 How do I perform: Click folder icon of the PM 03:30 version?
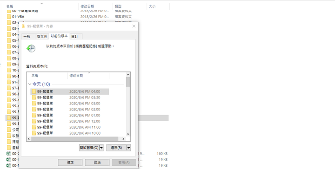tap(34, 97)
